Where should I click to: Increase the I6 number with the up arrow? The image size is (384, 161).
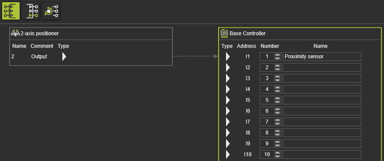277,110
